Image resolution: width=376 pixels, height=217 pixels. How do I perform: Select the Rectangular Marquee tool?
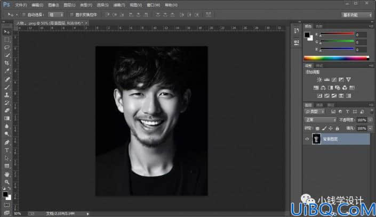pyautogui.click(x=7, y=40)
